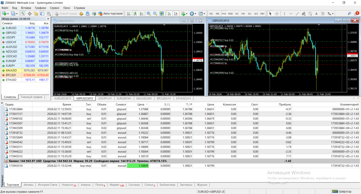Image resolution: width=361 pixels, height=194 pixels.
Task: Select the trendline drawing tool
Action: pyautogui.click(x=297, y=13)
